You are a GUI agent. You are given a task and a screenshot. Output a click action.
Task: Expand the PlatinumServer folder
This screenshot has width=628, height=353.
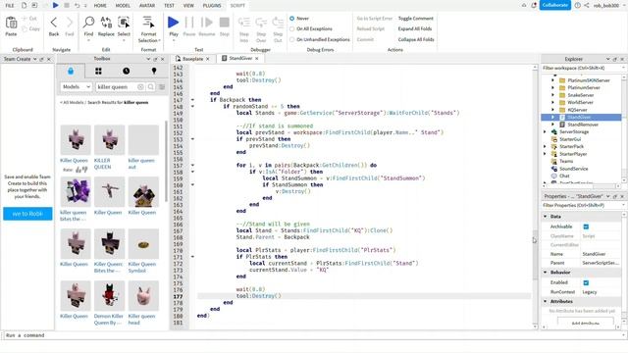553,87
